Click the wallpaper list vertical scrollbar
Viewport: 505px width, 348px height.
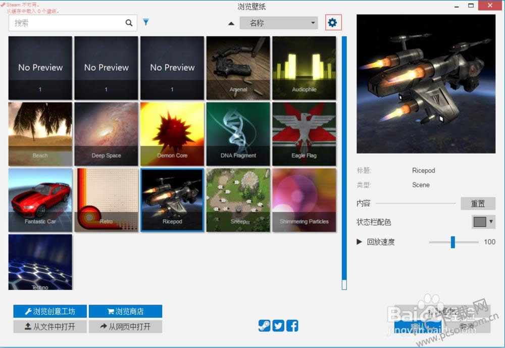(x=344, y=162)
